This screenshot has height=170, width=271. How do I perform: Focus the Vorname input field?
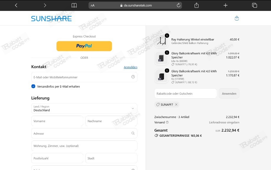pos(57,121)
